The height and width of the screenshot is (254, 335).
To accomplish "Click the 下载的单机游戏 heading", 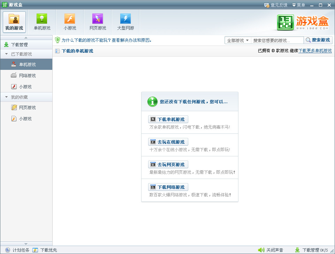I will pos(77,51).
